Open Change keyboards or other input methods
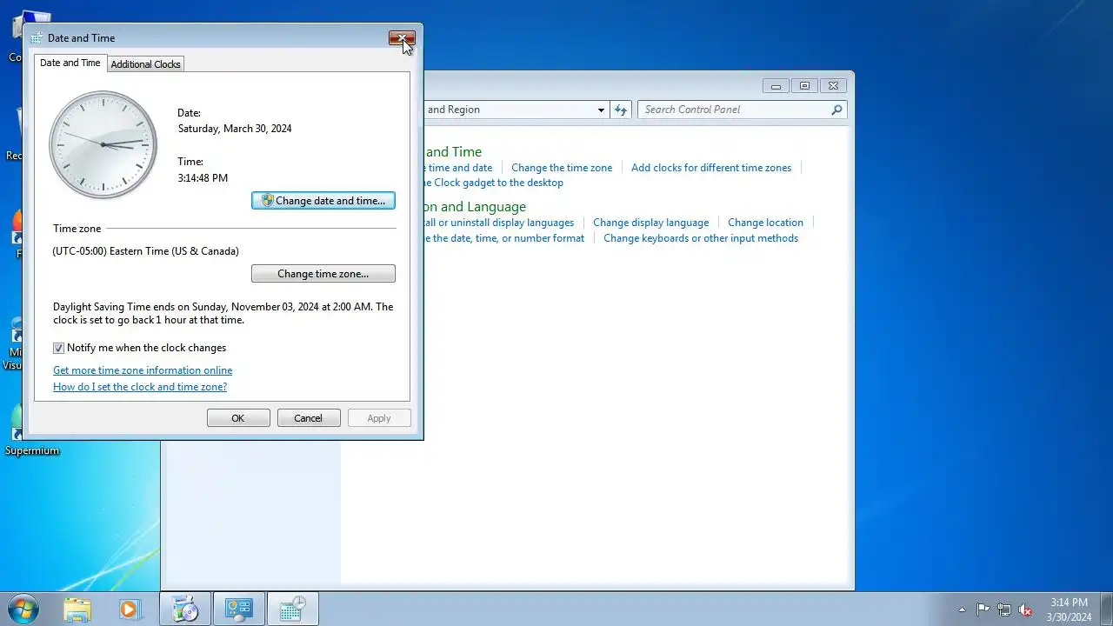The width and height of the screenshot is (1113, 626). coord(701,238)
